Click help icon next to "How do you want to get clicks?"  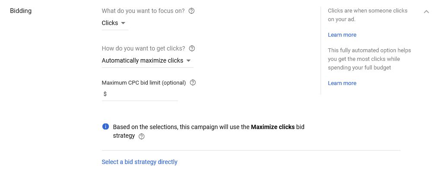pyautogui.click(x=192, y=48)
